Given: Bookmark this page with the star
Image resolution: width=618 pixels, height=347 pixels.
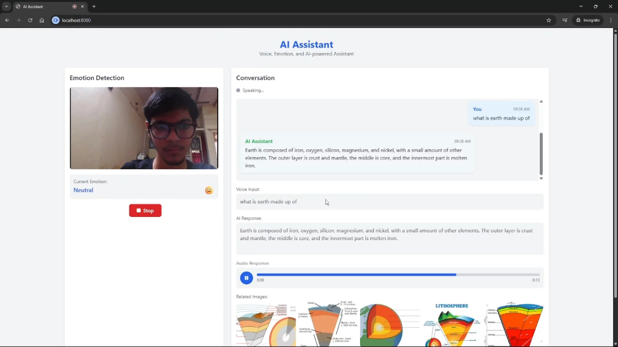Looking at the screenshot, I should [x=549, y=20].
